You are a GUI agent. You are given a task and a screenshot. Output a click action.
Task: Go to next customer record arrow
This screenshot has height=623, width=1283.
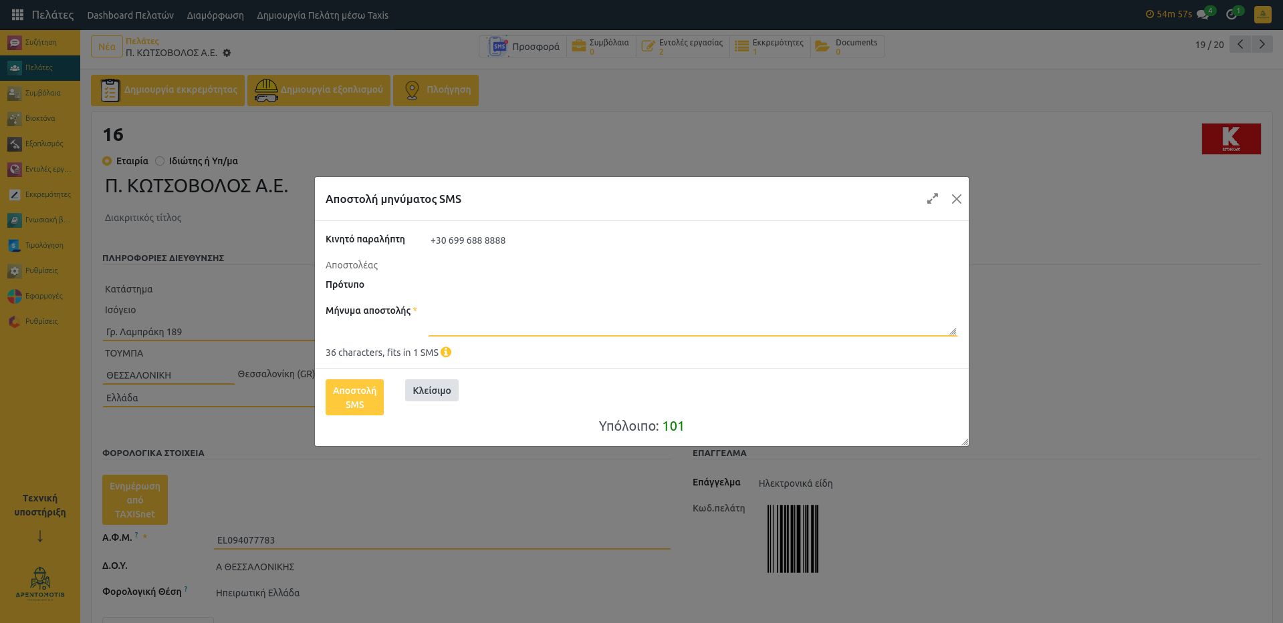(x=1262, y=45)
